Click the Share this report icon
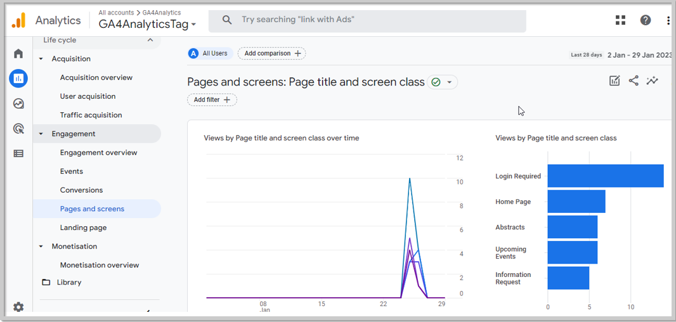The image size is (676, 322). pos(634,80)
